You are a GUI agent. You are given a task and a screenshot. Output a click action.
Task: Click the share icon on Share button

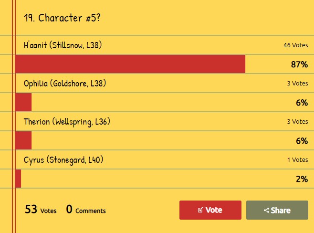pyautogui.click(x=266, y=210)
